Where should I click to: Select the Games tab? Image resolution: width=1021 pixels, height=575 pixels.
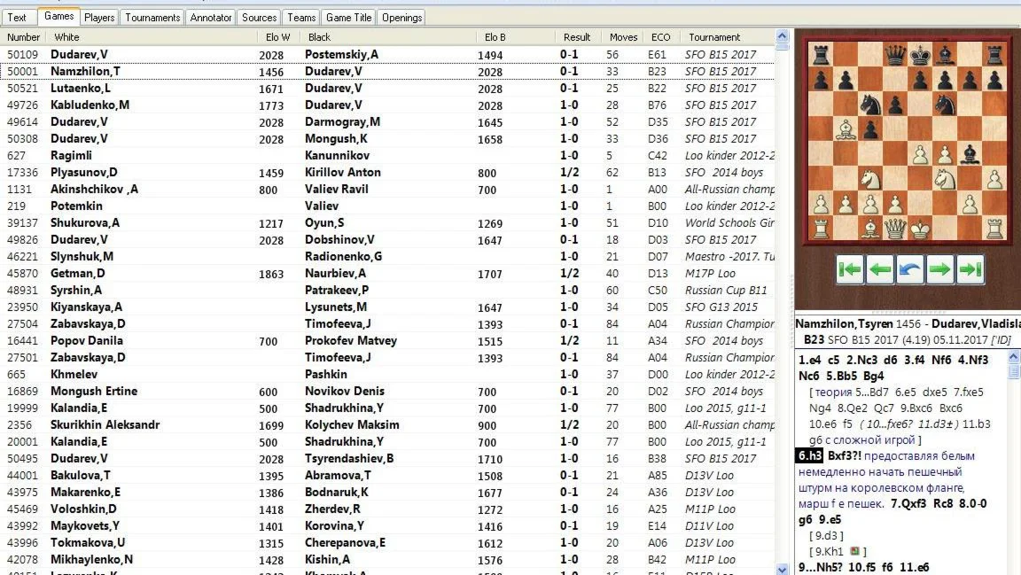[58, 16]
